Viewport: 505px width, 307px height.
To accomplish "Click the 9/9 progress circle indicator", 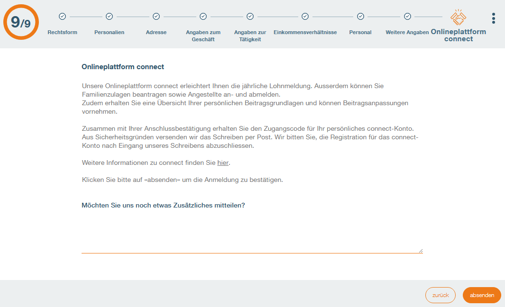I will pos(21,22).
